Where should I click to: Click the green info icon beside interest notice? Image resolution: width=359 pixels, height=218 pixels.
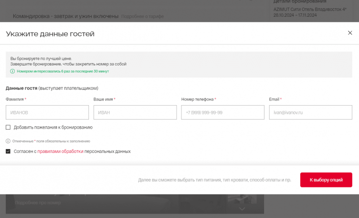click(x=12, y=71)
